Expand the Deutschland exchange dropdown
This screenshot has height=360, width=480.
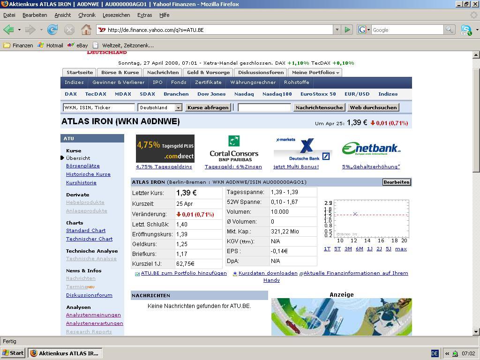[x=178, y=108]
